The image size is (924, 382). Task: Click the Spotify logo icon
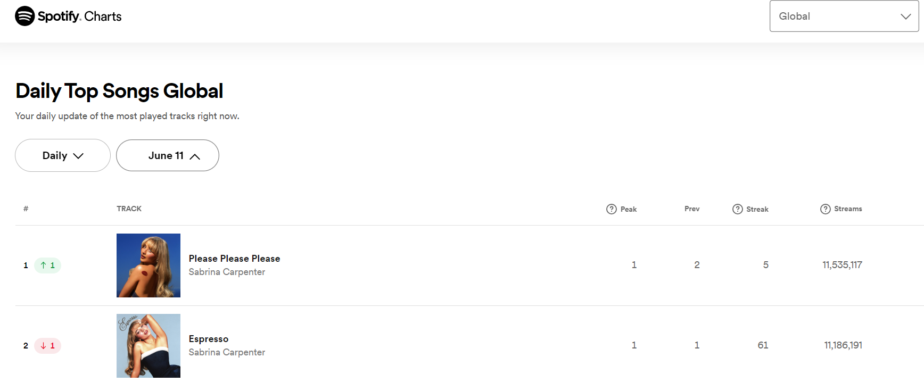pyautogui.click(x=25, y=16)
